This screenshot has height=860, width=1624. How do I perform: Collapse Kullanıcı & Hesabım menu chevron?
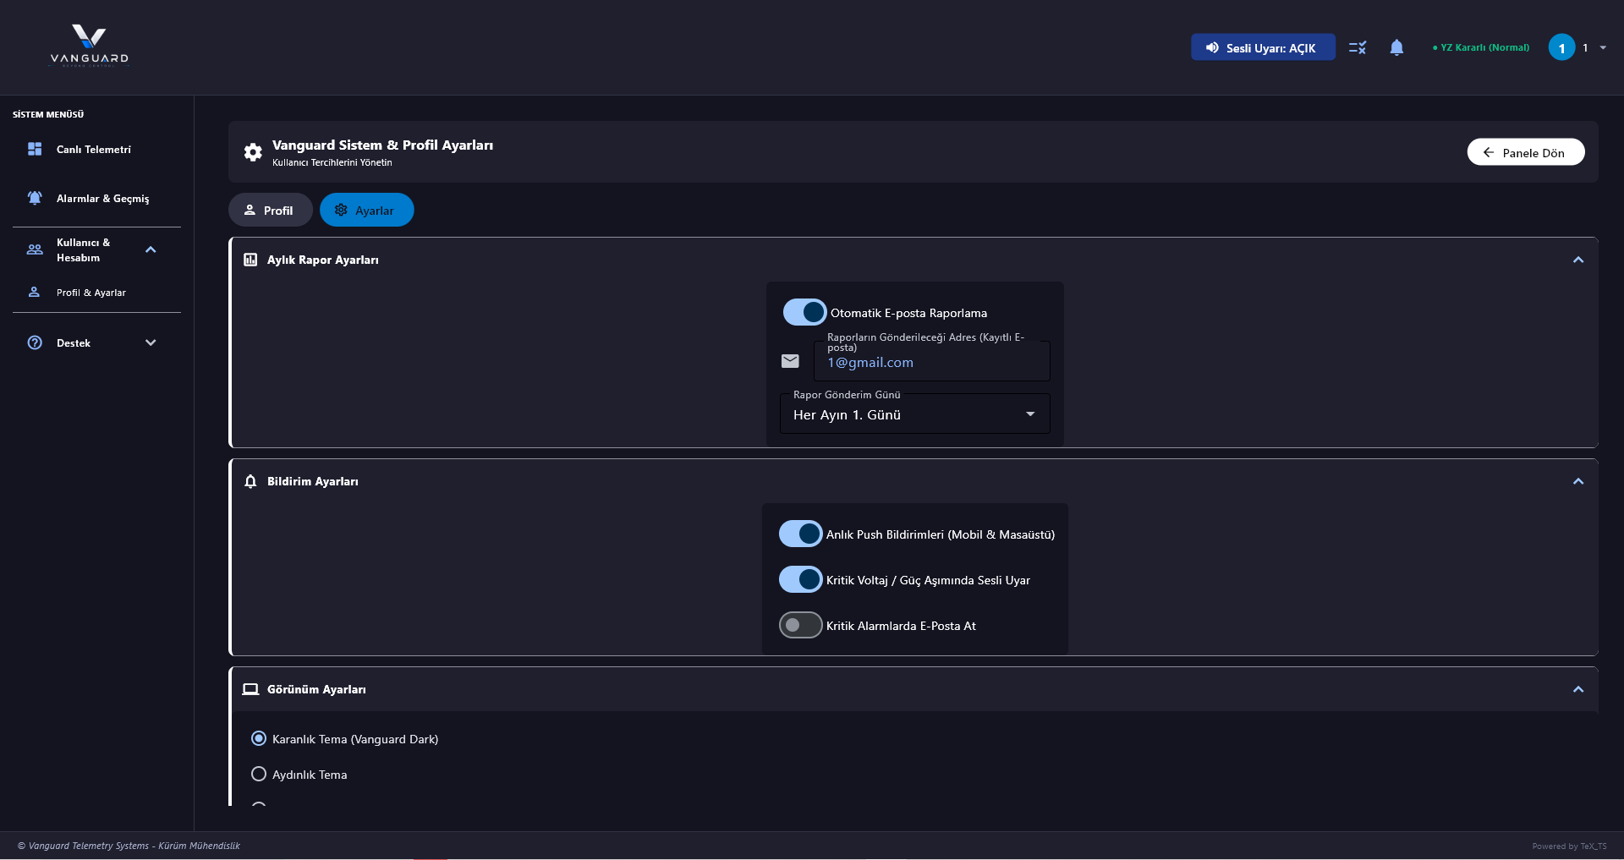point(151,249)
